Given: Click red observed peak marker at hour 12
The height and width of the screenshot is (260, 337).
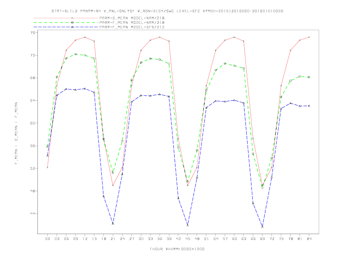Looking at the screenshot, I should [x=85, y=37].
